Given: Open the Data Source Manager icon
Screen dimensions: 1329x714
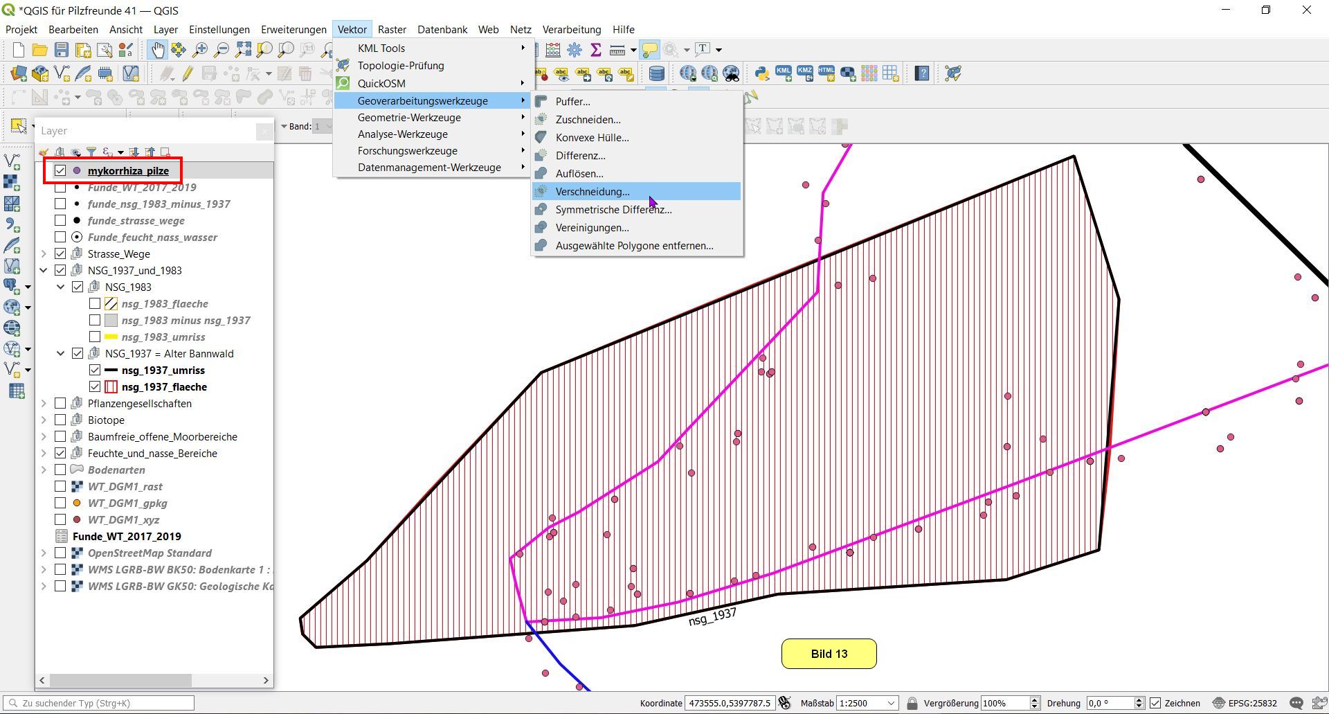Looking at the screenshot, I should (x=19, y=73).
